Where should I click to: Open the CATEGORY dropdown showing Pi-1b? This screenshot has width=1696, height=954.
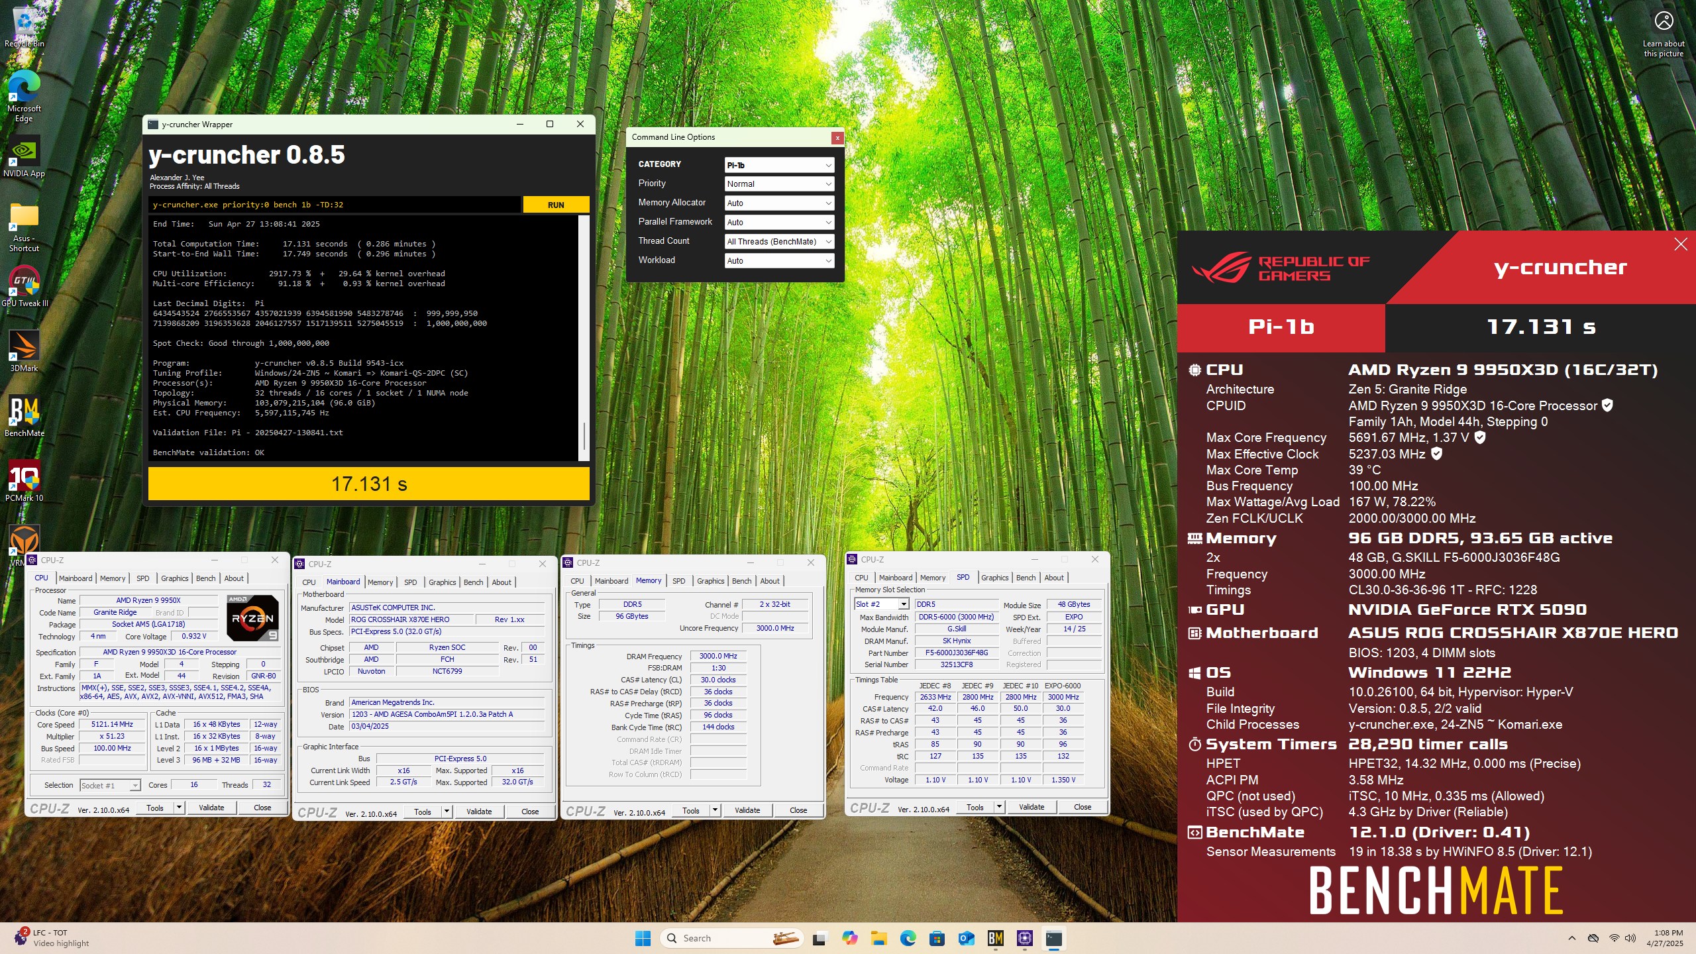coord(779,165)
